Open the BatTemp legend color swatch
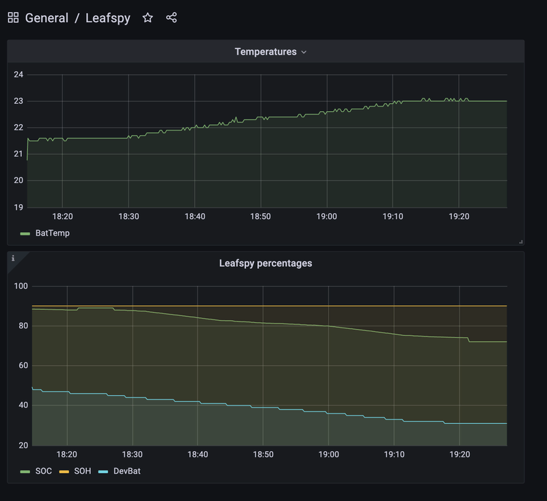The image size is (547, 501). tap(25, 233)
